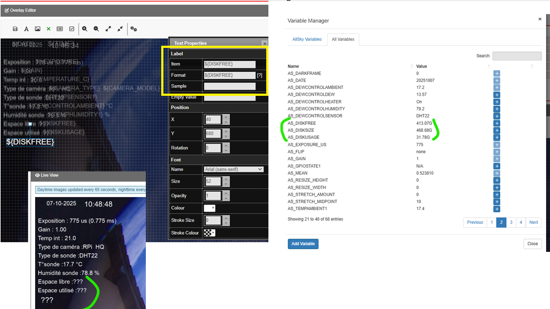Click the Live View panel header
550x309 pixels.
click(x=88, y=175)
